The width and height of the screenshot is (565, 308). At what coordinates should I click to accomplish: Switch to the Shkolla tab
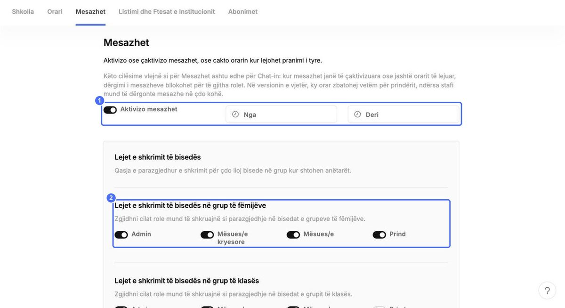(x=23, y=12)
